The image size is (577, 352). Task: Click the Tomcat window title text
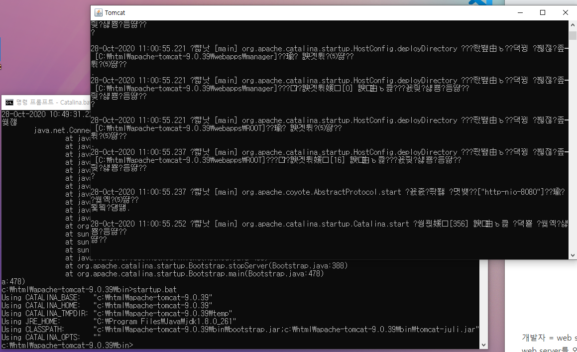coord(115,13)
